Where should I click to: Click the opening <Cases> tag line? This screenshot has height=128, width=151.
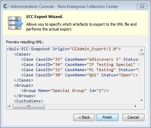23,54
